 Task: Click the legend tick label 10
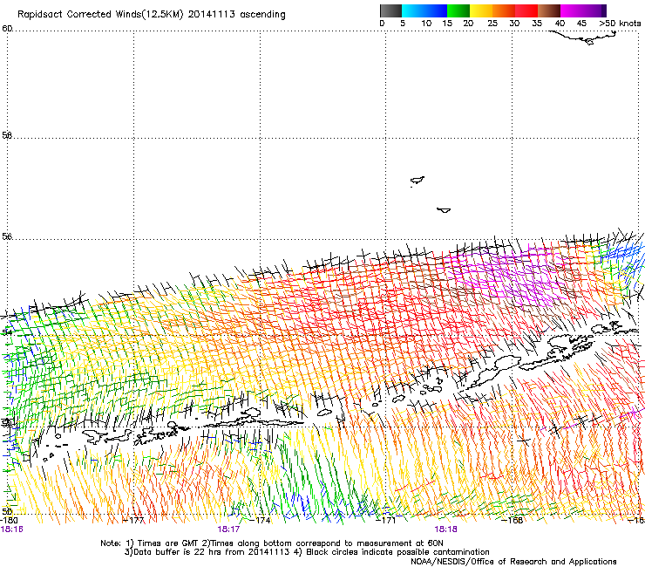coord(426,24)
